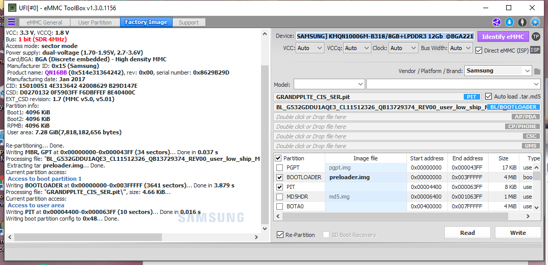Click the Size column header
This screenshot has height=265, width=548.
pyautogui.click(x=503, y=158)
